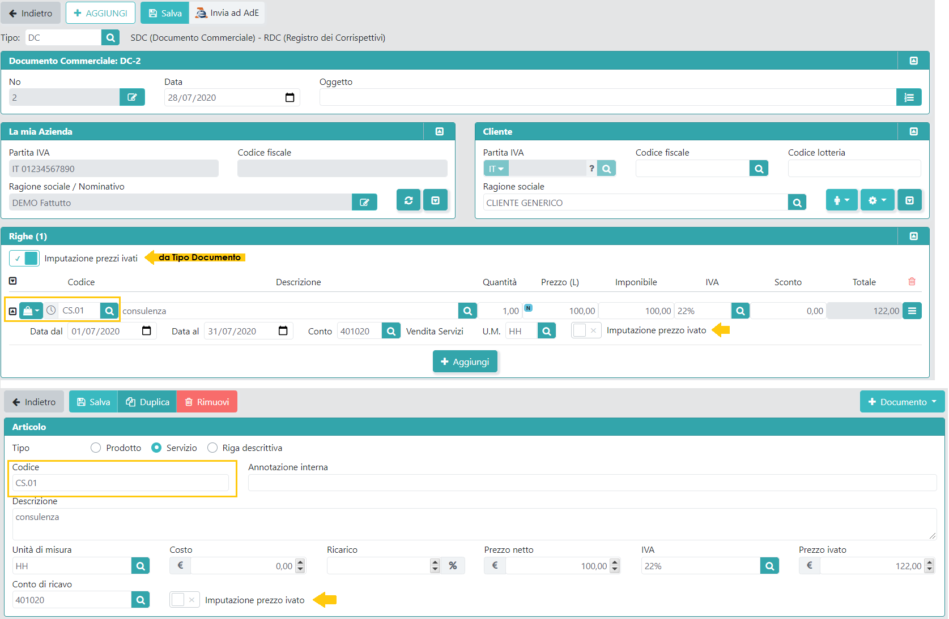Click the article Descrizione textarea
This screenshot has width=949, height=619.
coord(474,524)
